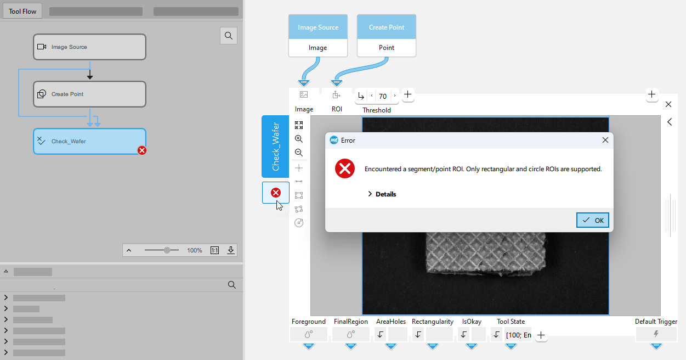
Task: Switch to the Tool Flow tab
Action: tap(22, 11)
